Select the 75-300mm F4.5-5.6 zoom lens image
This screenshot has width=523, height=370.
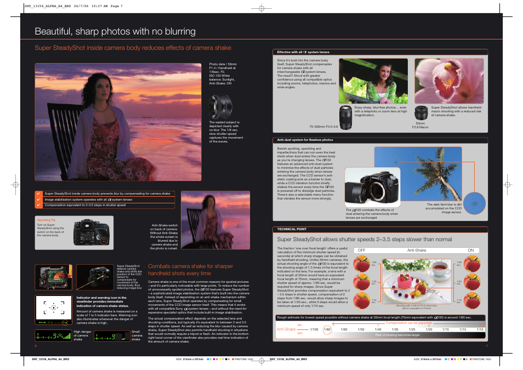click(x=345, y=117)
